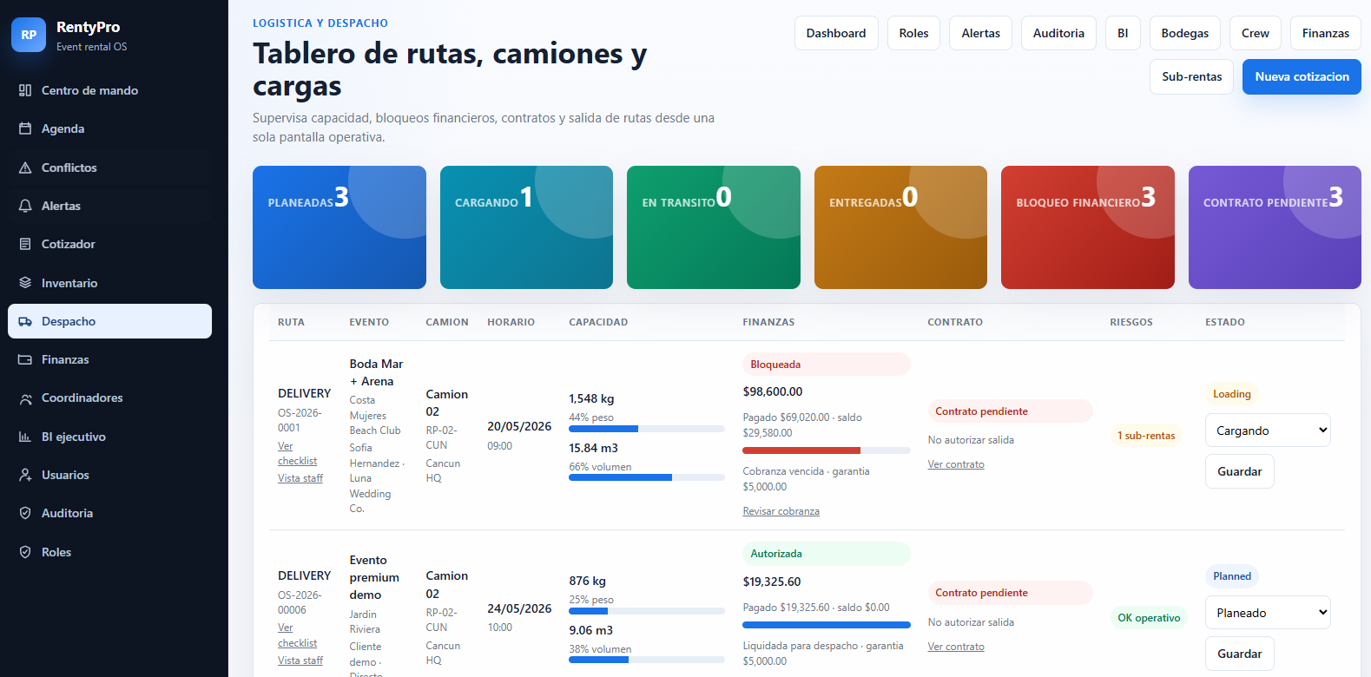Click the Revisar cobranza link
The width and height of the screenshot is (1371, 677).
tap(781, 511)
